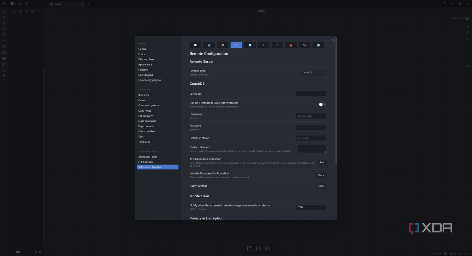Click the settings dialog vertical scrollbar

(x=336, y=100)
